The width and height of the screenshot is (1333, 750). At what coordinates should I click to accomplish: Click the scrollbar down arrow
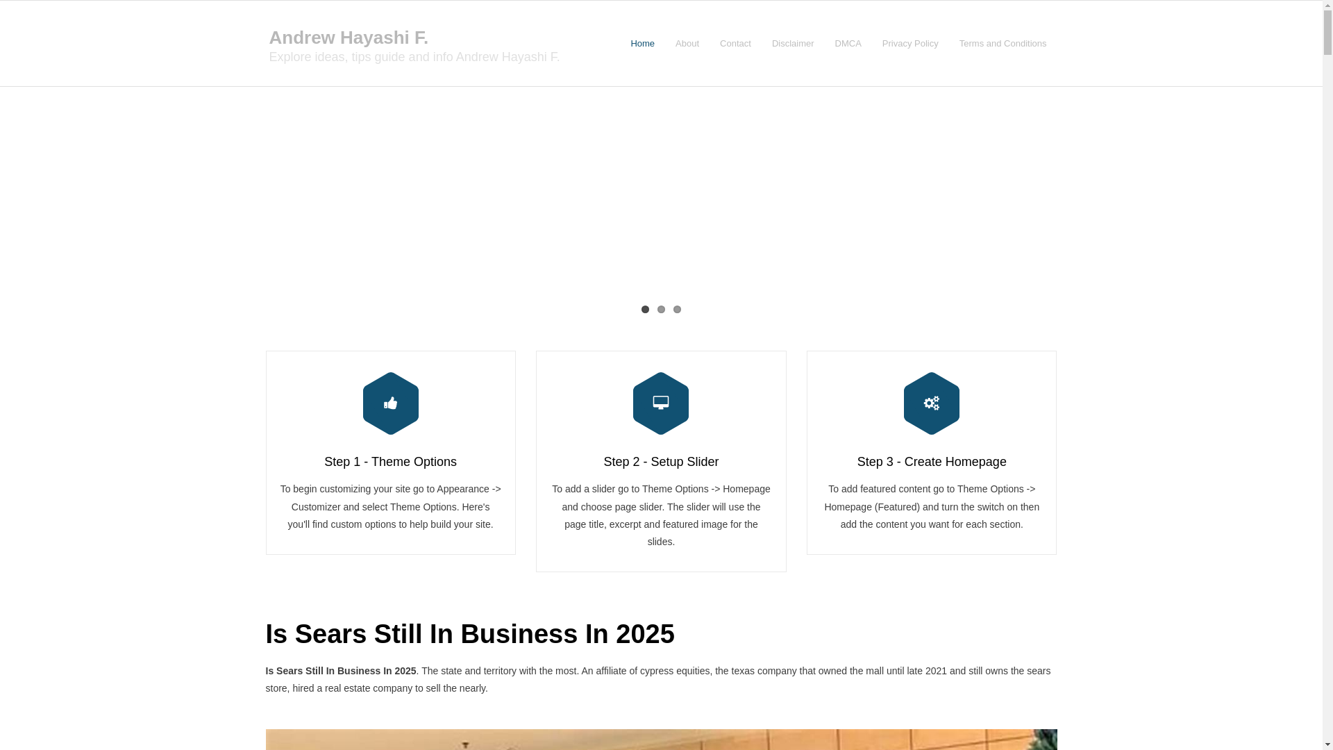click(x=1327, y=744)
